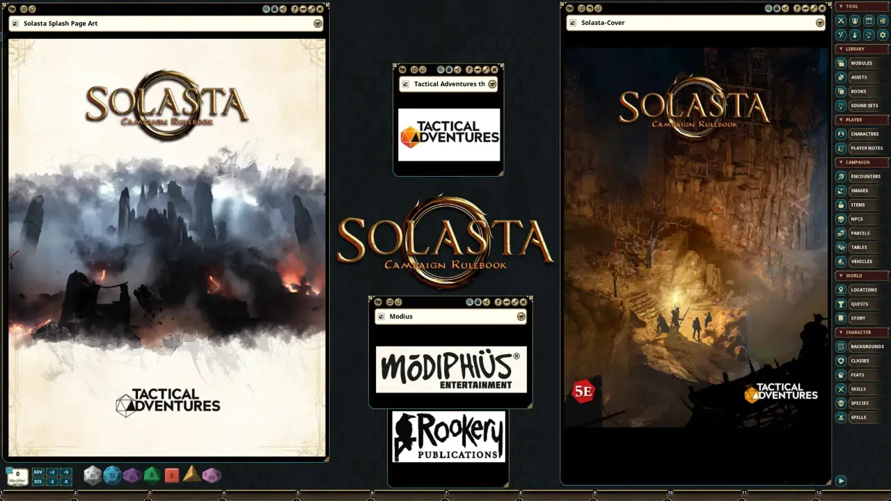
Task: Open Modules in the Library section
Action: (x=862, y=63)
